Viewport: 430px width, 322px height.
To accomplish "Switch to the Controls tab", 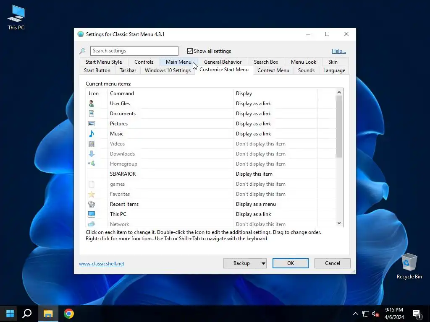I will click(x=144, y=62).
